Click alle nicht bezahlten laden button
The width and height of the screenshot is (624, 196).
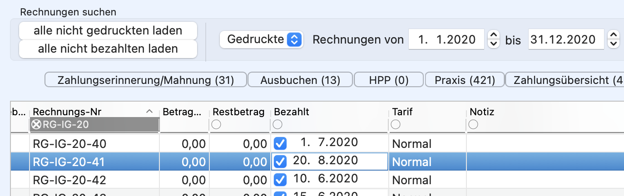[108, 49]
